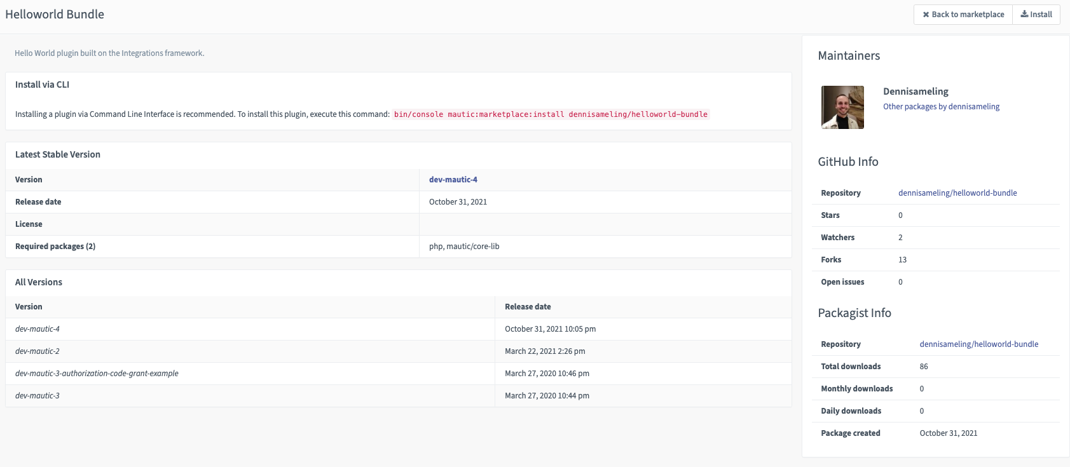This screenshot has width=1070, height=467.
Task: Click the download icon on Install
Action: coord(1024,15)
